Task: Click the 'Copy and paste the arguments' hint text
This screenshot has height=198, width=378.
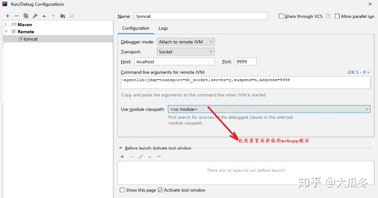Action: 193,95
